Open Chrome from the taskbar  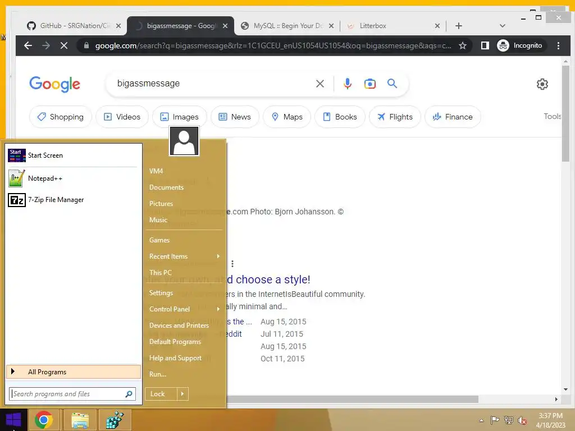coord(44,420)
